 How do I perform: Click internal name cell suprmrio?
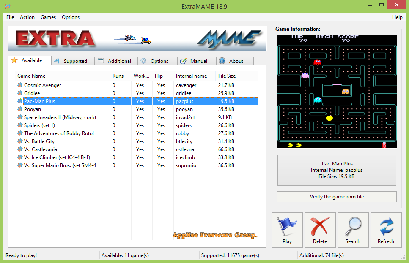tap(186, 165)
